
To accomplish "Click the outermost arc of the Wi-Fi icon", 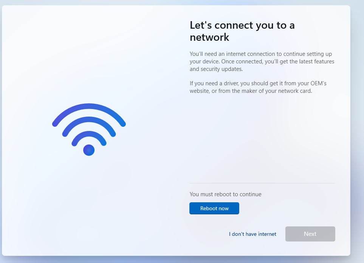I will click(x=89, y=106).
